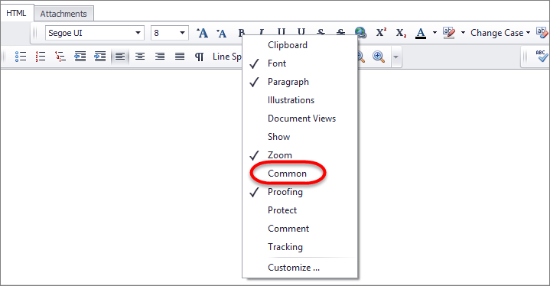Align text right
Screen dimensions: 550x286
[x=160, y=57]
